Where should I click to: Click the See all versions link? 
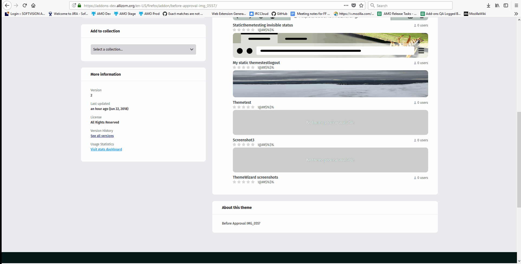[102, 136]
